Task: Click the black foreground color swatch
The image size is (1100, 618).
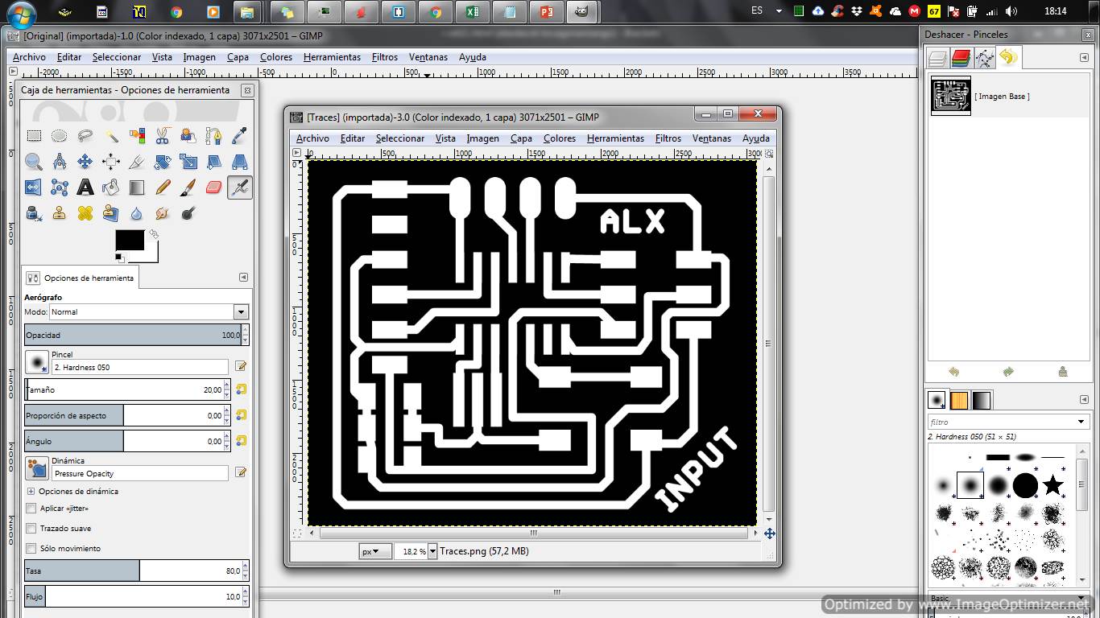Action: tap(130, 240)
